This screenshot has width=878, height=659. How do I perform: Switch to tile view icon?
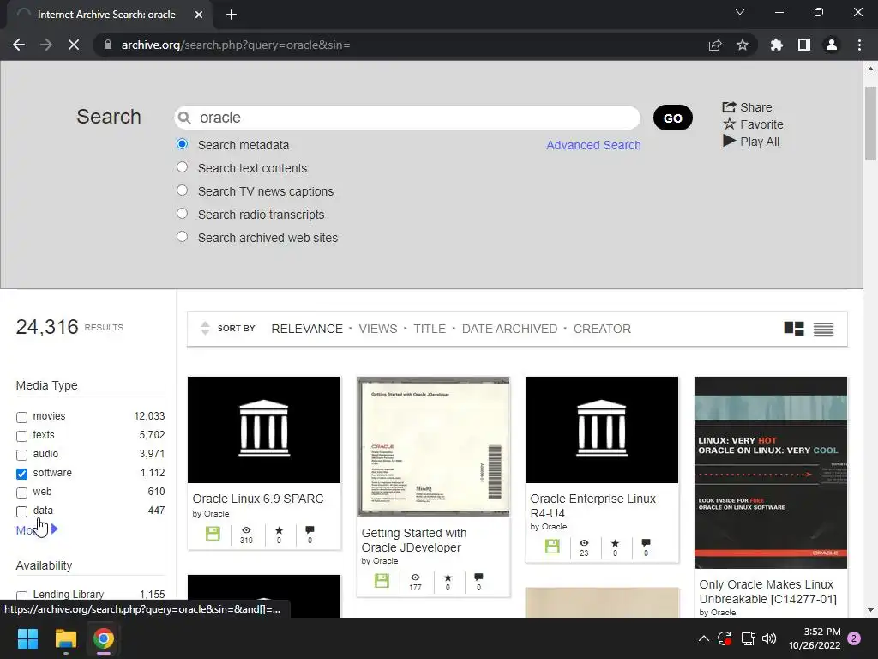click(794, 329)
